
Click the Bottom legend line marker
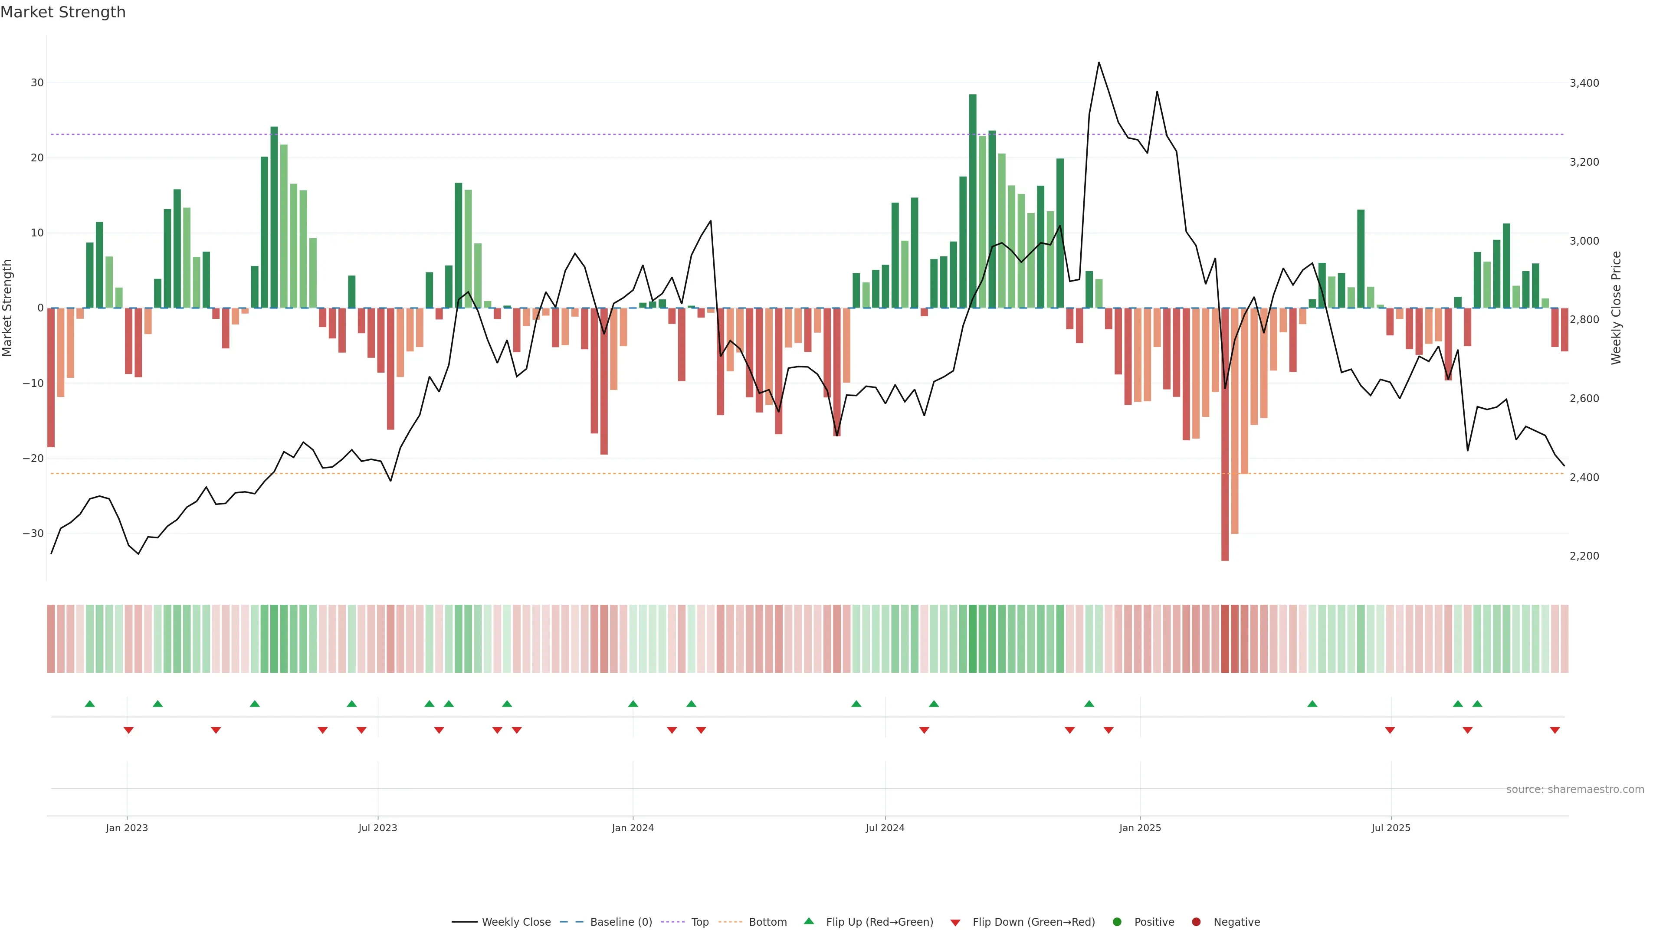coord(730,922)
